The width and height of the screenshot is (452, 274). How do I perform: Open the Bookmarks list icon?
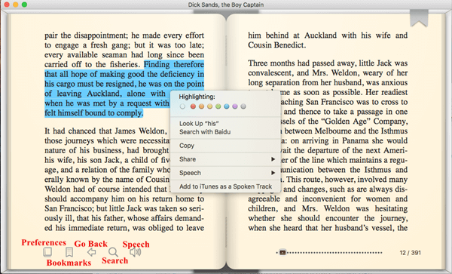tap(69, 252)
